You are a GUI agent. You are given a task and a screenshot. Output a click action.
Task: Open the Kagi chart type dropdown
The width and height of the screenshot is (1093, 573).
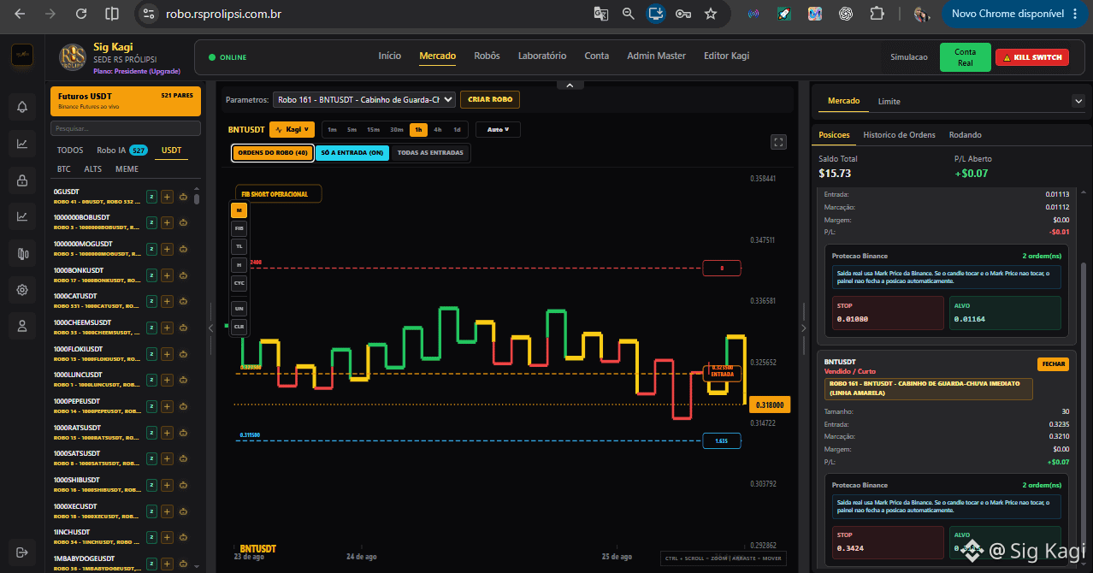292,130
